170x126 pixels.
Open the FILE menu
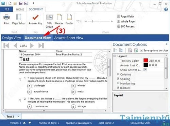pos(6,9)
